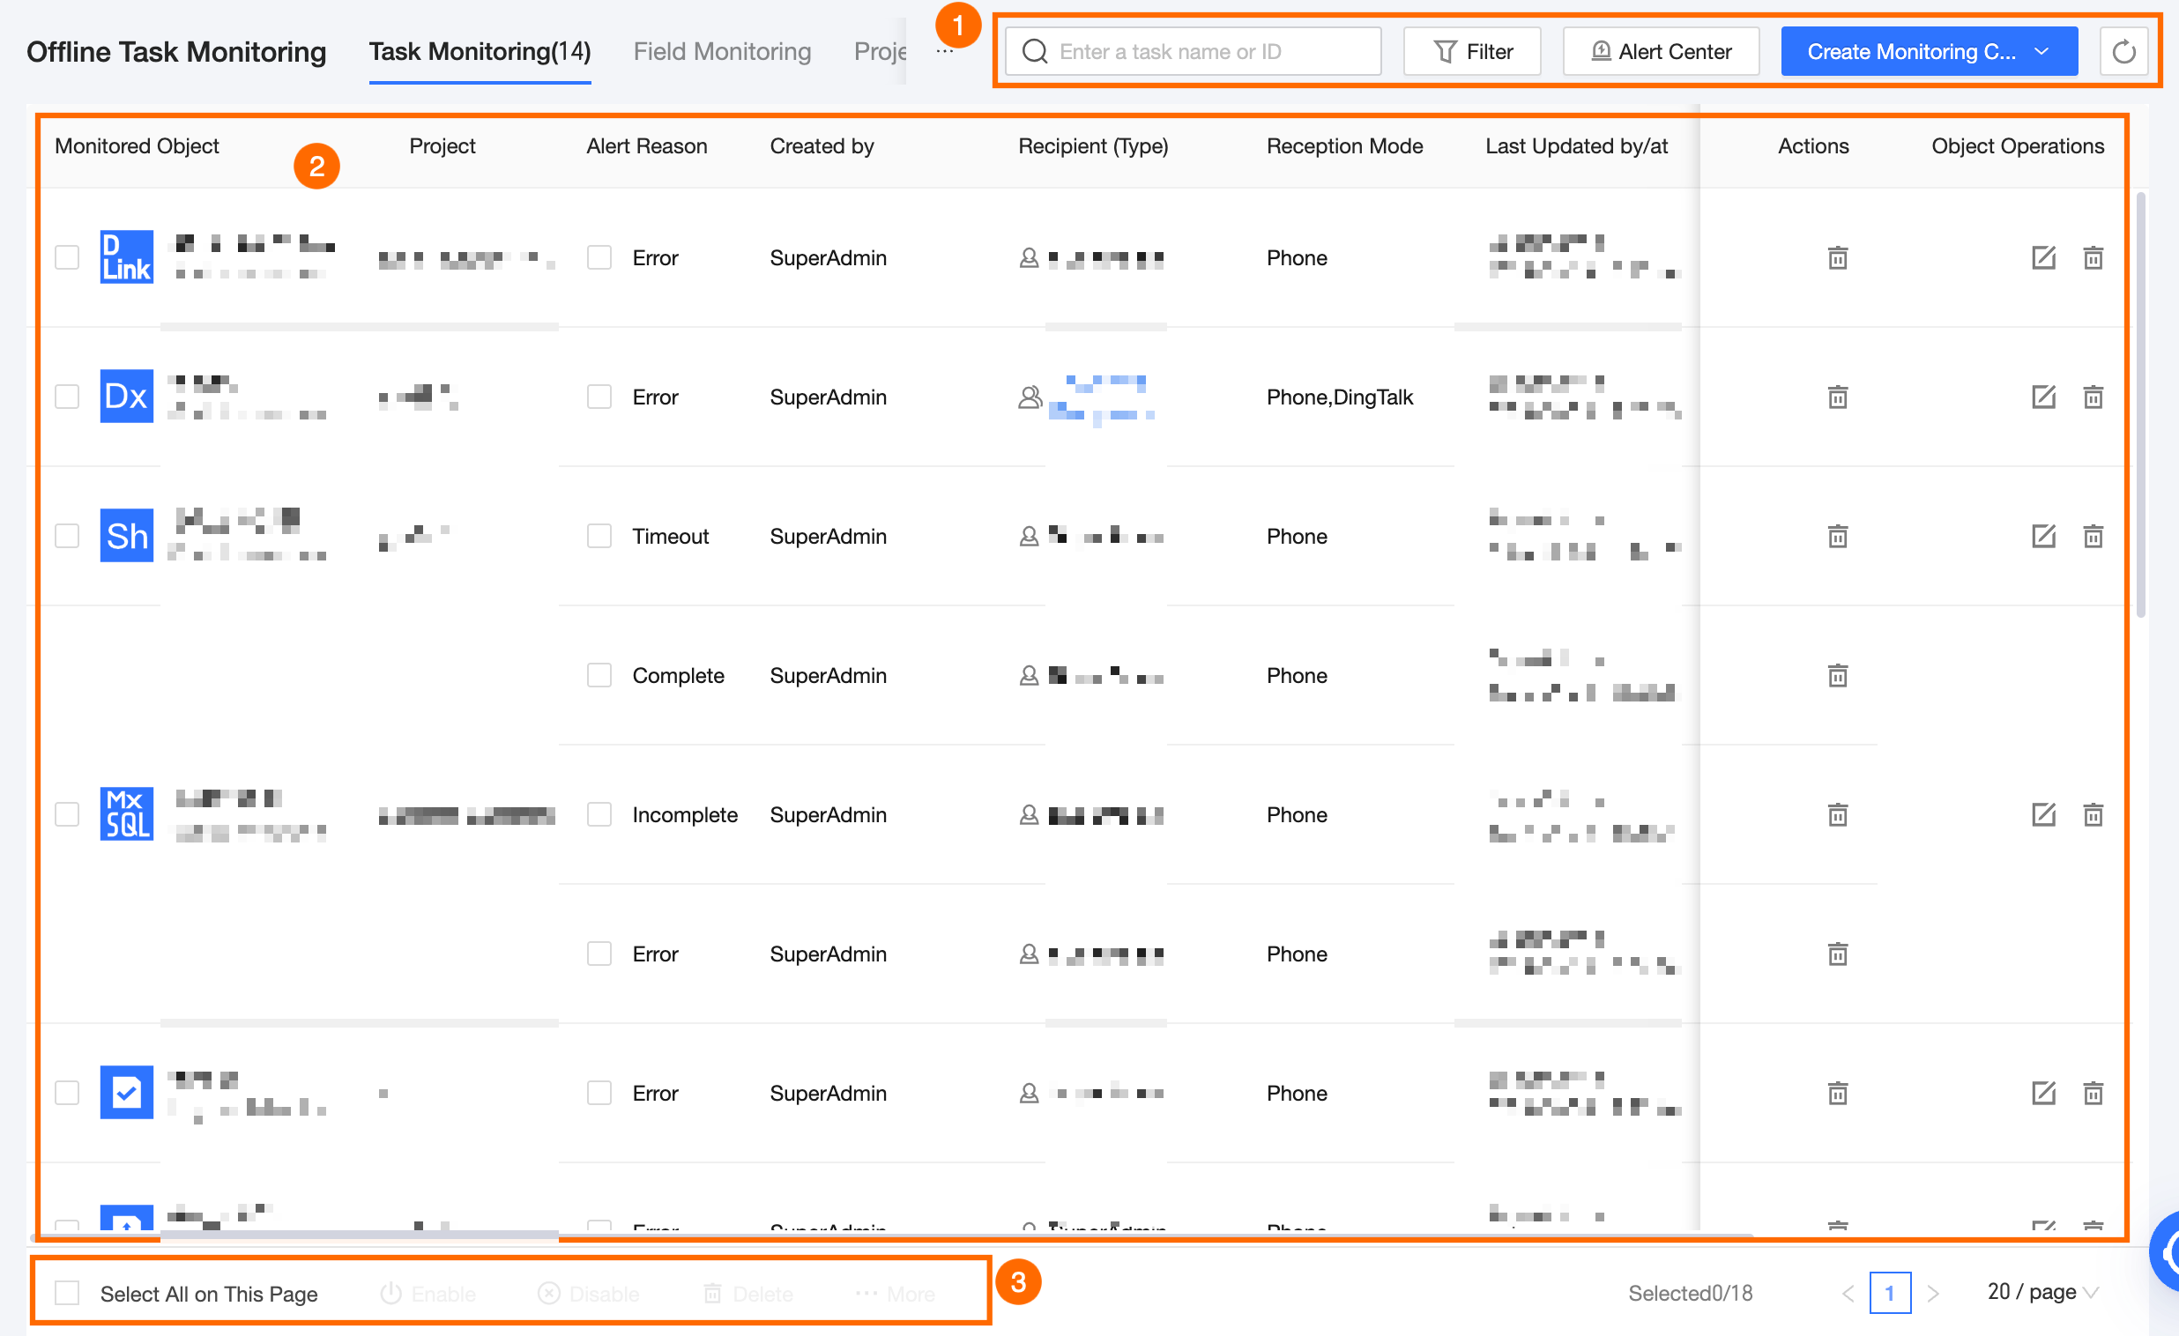Click the Sh shell task type icon
2179x1336 pixels.
tap(126, 536)
